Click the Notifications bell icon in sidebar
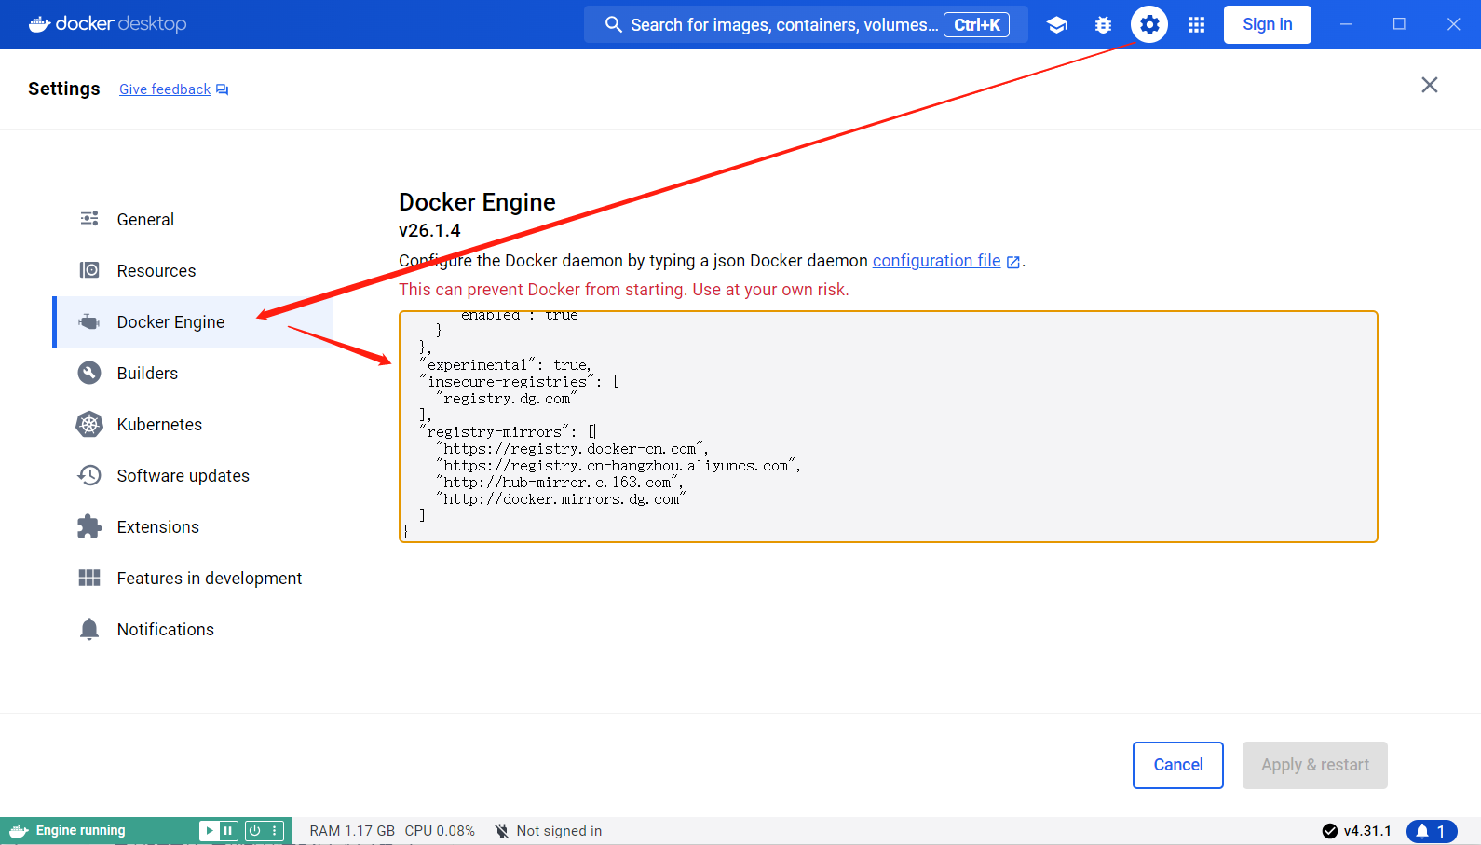This screenshot has height=845, width=1481. pos(89,629)
